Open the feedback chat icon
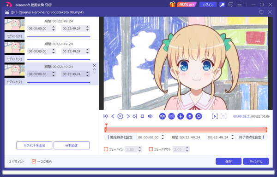 tap(231, 5)
